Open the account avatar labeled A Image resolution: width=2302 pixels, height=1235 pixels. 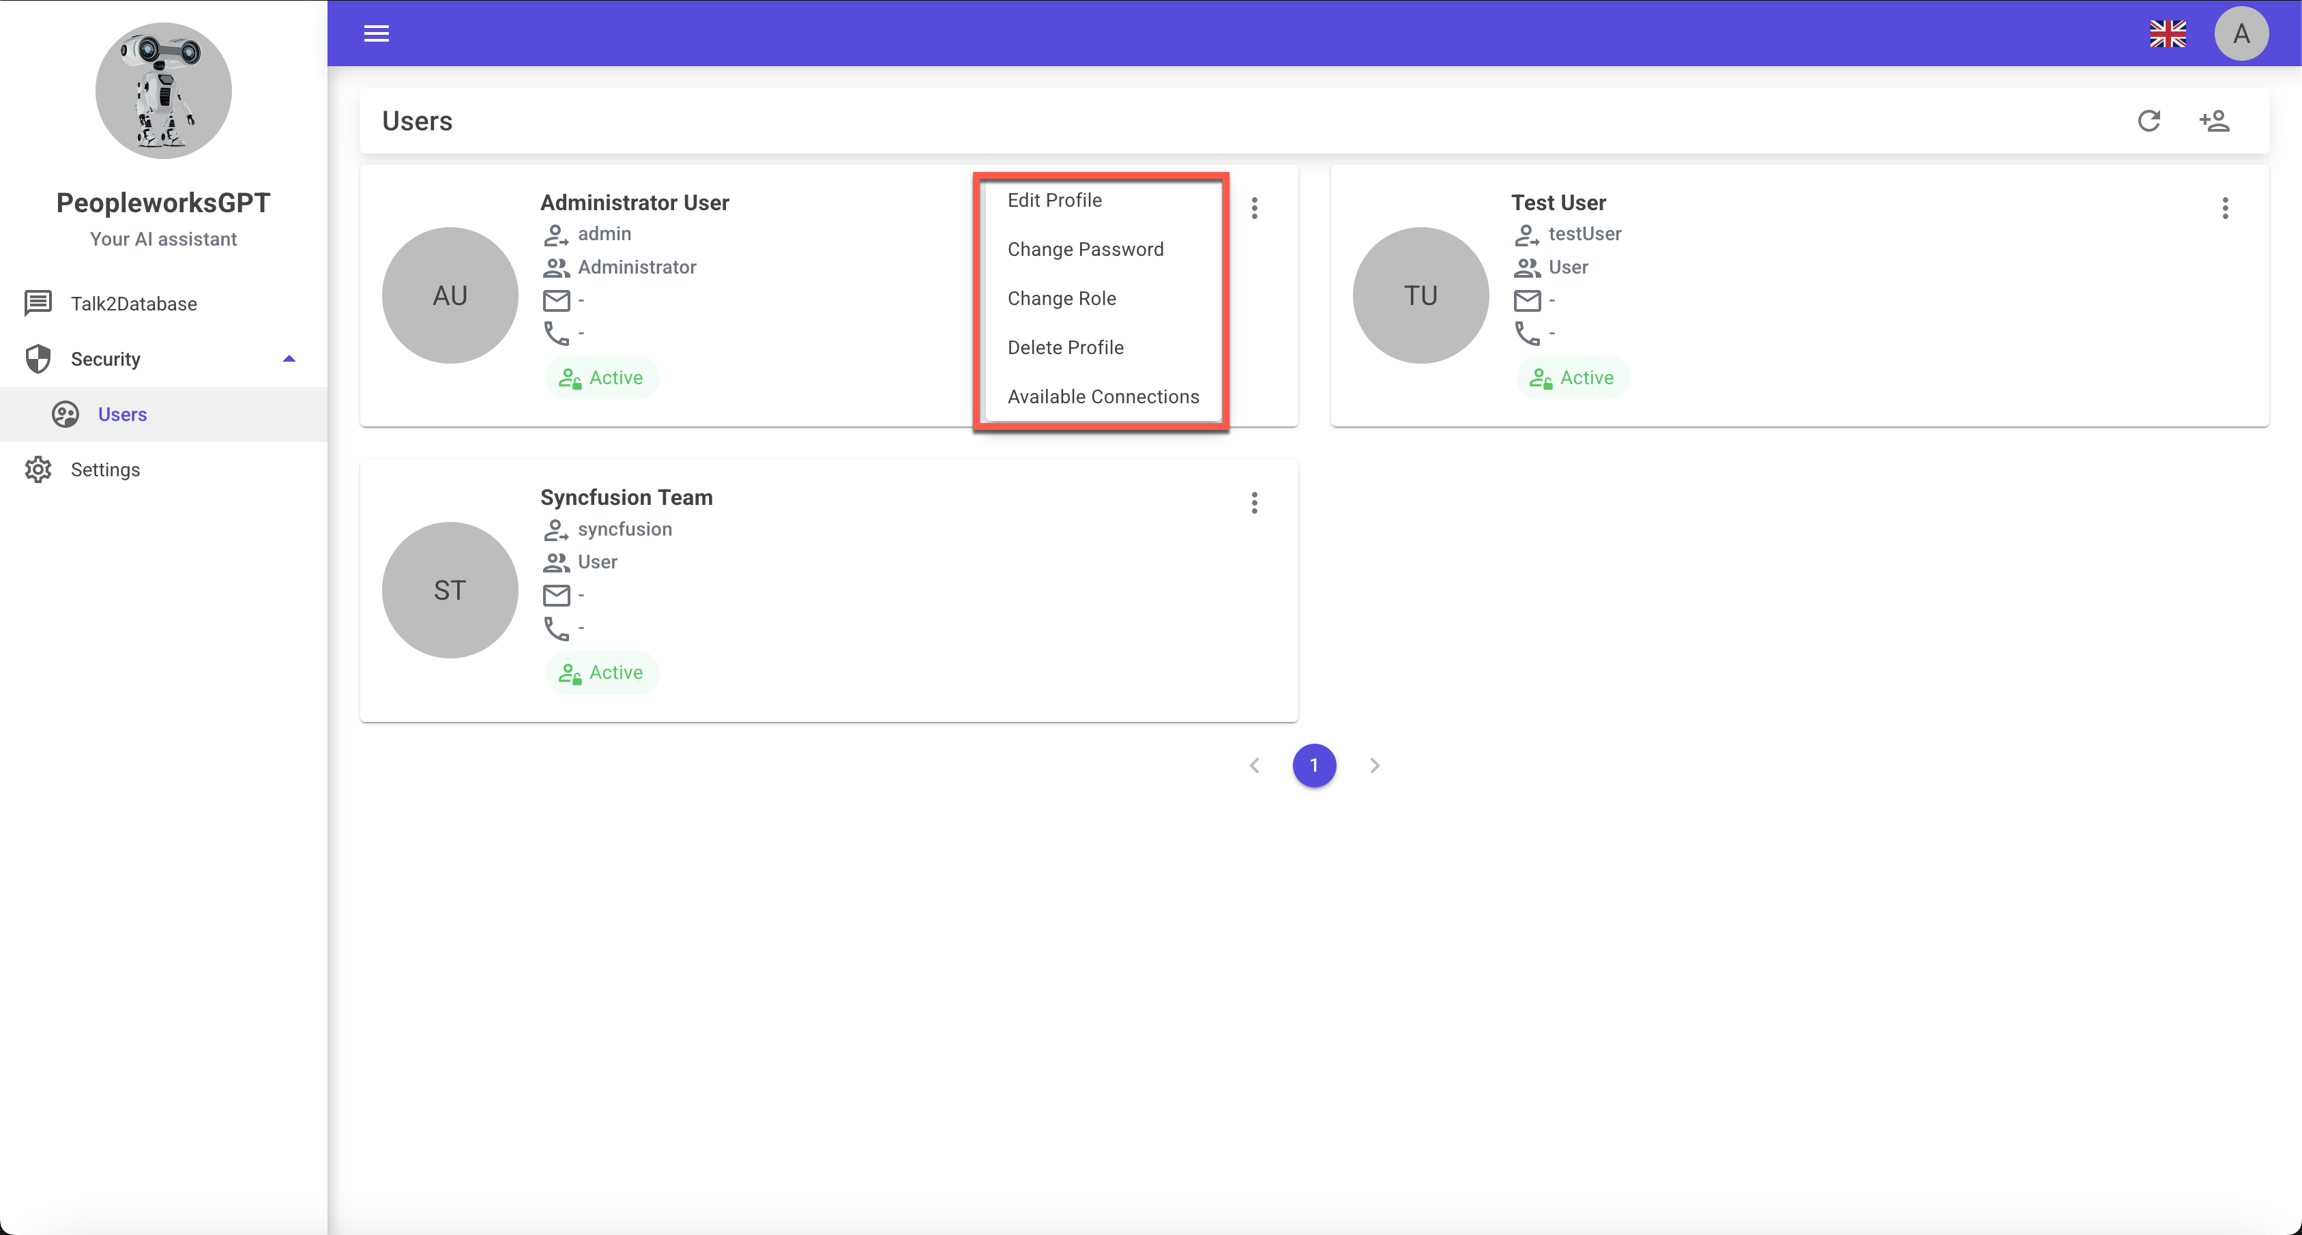point(2241,34)
